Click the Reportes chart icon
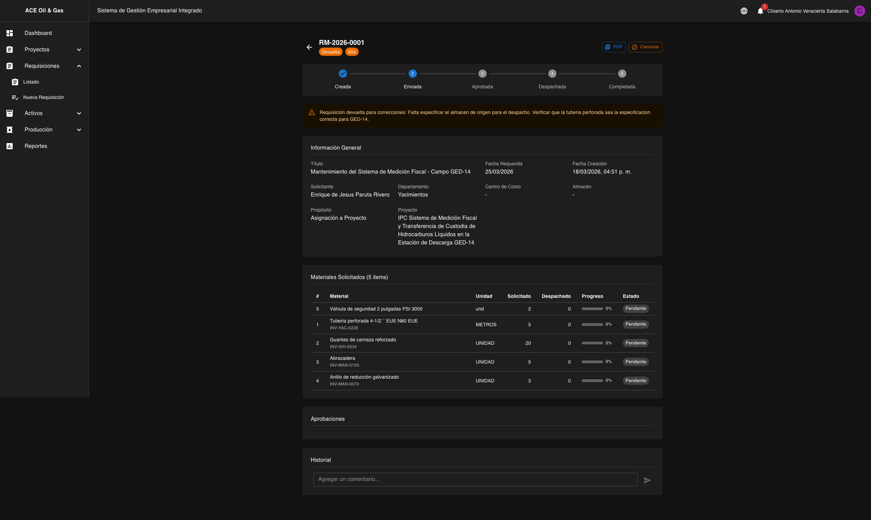Screen dimensions: 871x520 click(x=10, y=146)
